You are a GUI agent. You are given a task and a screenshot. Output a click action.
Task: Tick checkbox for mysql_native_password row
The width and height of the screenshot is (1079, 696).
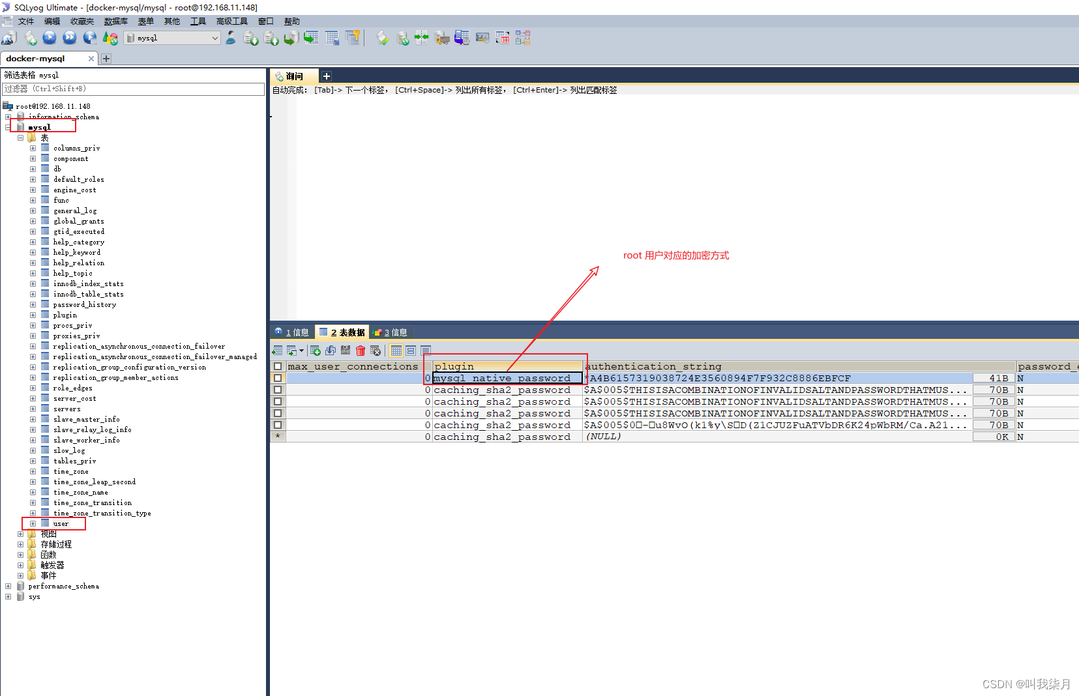tap(278, 378)
